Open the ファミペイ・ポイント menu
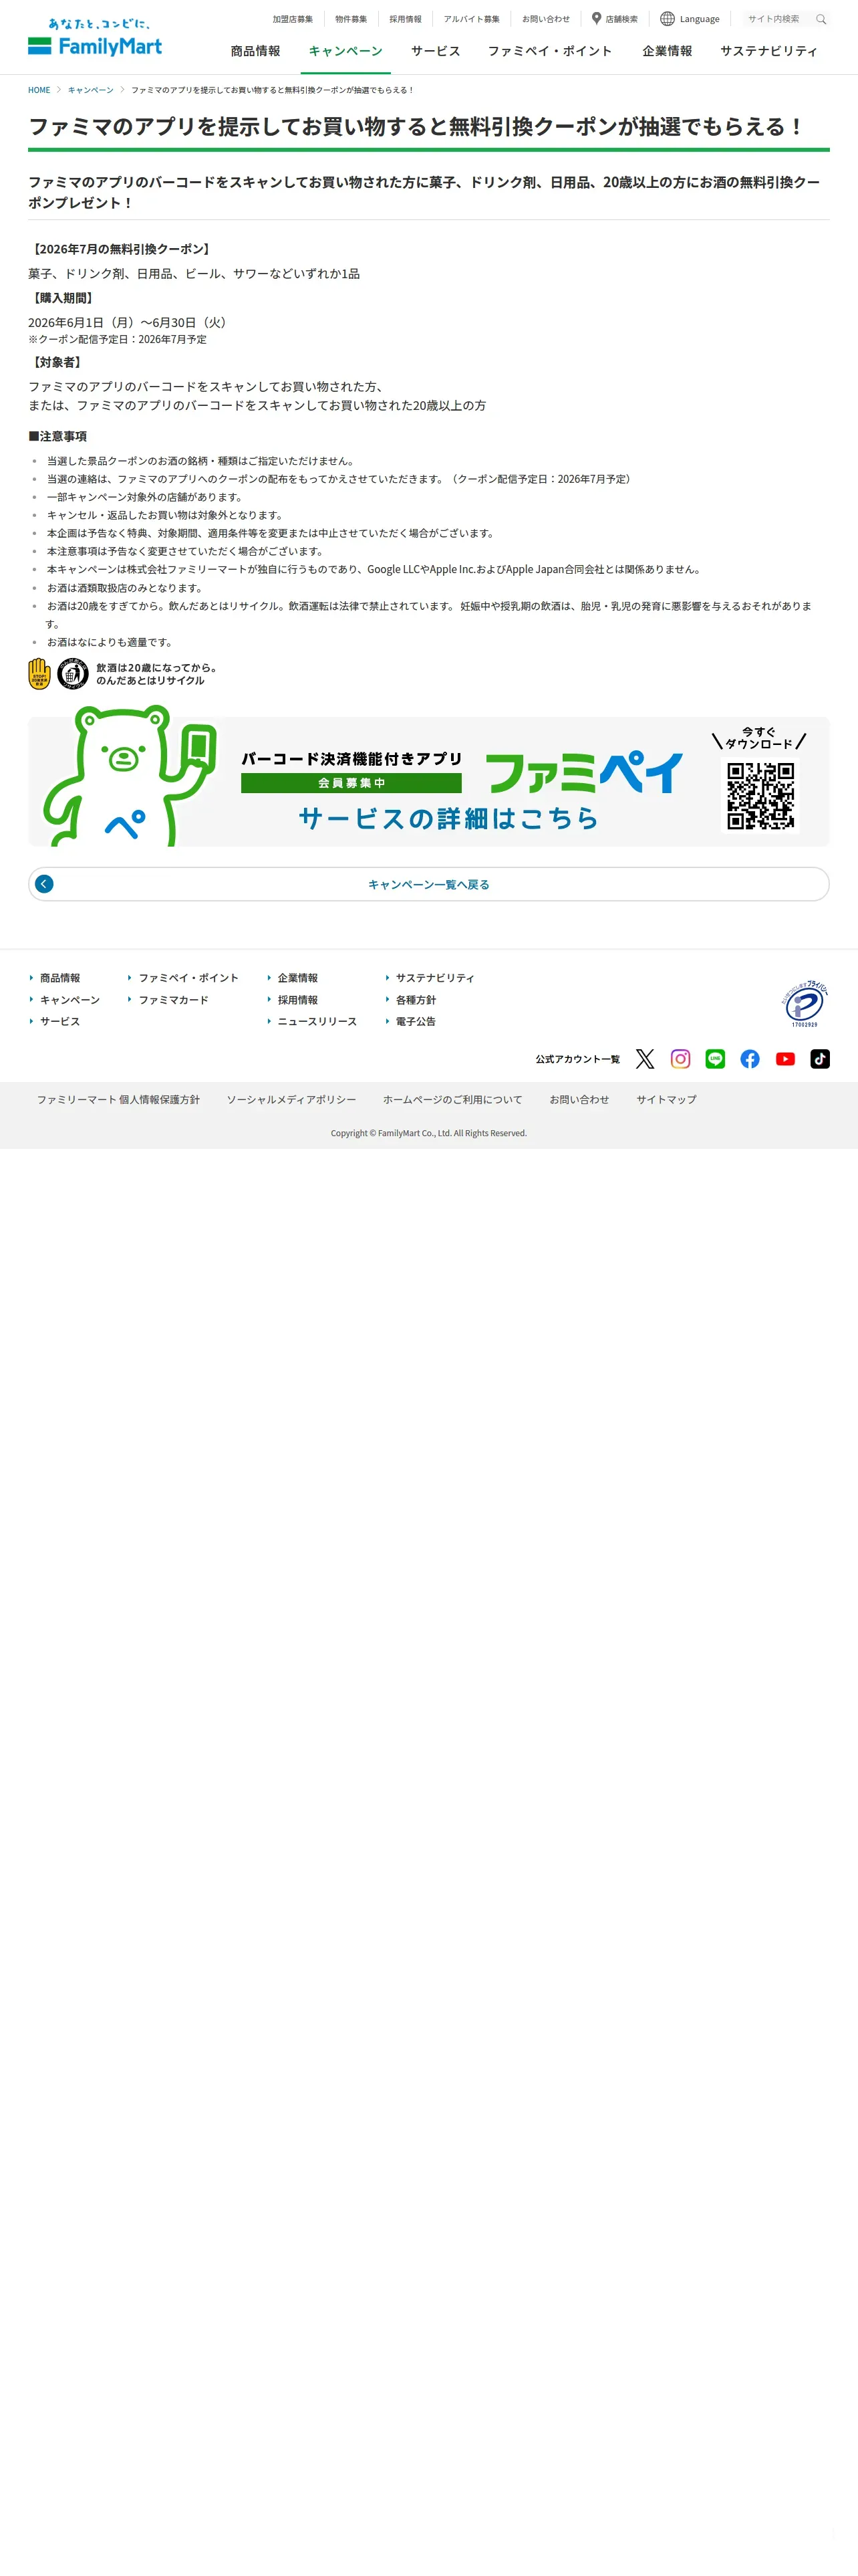The height and width of the screenshot is (2576, 858). coord(549,51)
